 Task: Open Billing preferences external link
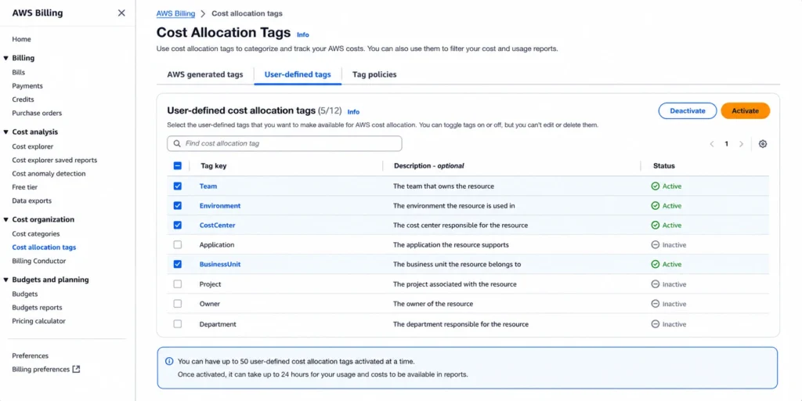tap(46, 370)
